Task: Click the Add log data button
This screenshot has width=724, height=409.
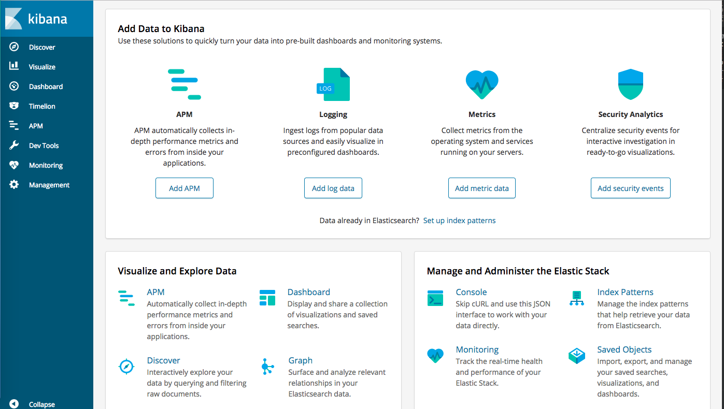Action: tap(333, 188)
